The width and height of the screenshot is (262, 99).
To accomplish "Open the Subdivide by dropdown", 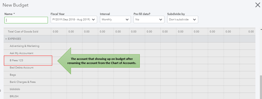I will click(x=183, y=20).
